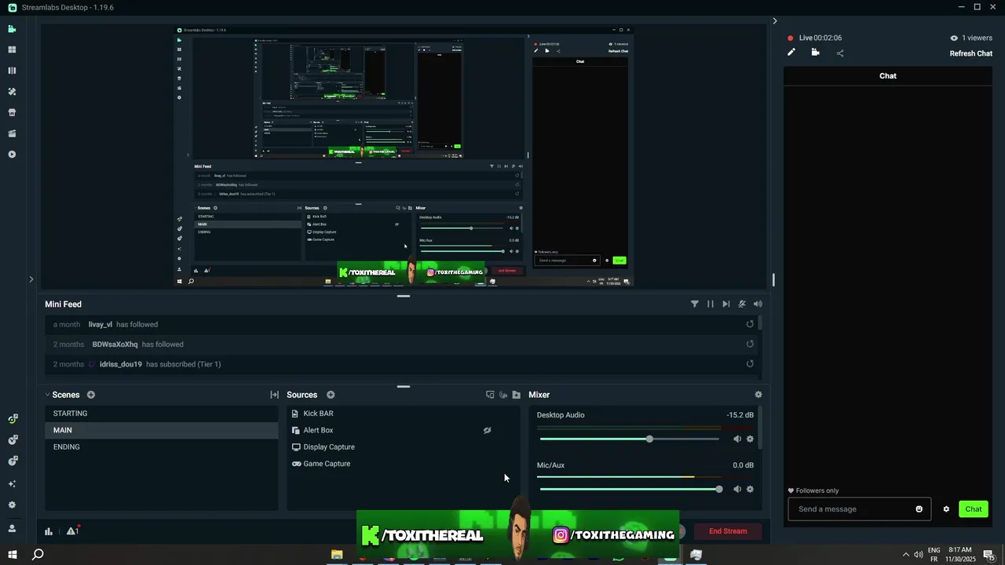Open Windows taskbar search

[x=38, y=555]
